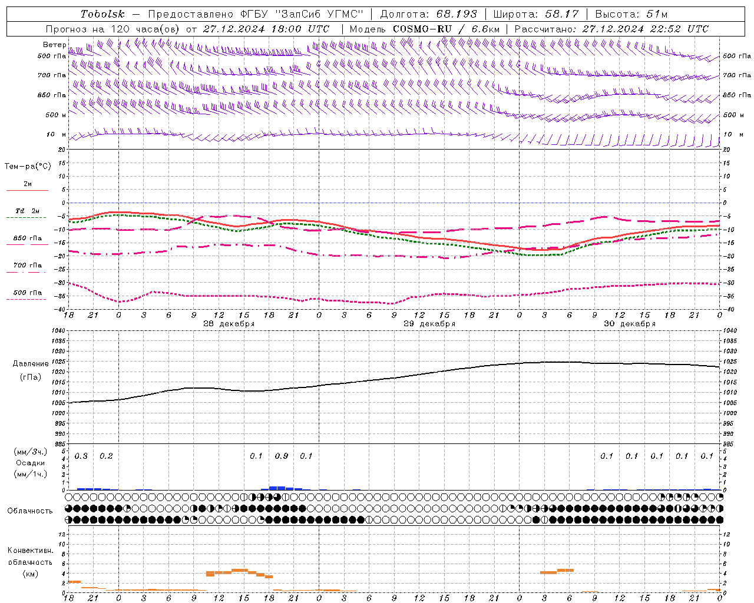Click the station name Tobolsk in header

pyautogui.click(x=102, y=14)
